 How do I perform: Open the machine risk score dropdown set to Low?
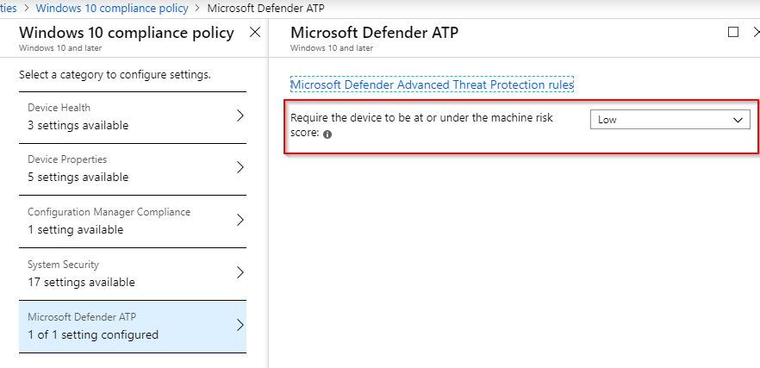click(x=670, y=120)
